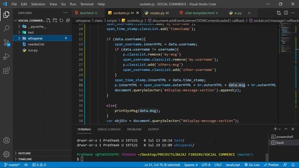Start Go Live server from status bar

[252, 165]
